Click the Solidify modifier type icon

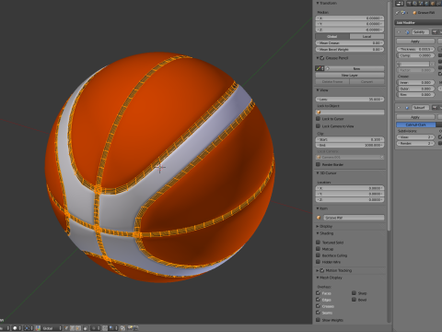pyautogui.click(x=407, y=32)
